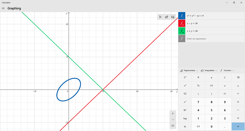
Task: Click the plus operator key
Action: point(238,118)
